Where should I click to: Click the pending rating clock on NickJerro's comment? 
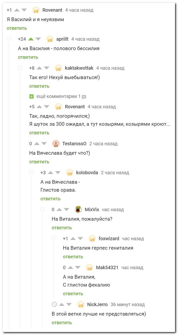pyautogui.click(x=54, y=305)
